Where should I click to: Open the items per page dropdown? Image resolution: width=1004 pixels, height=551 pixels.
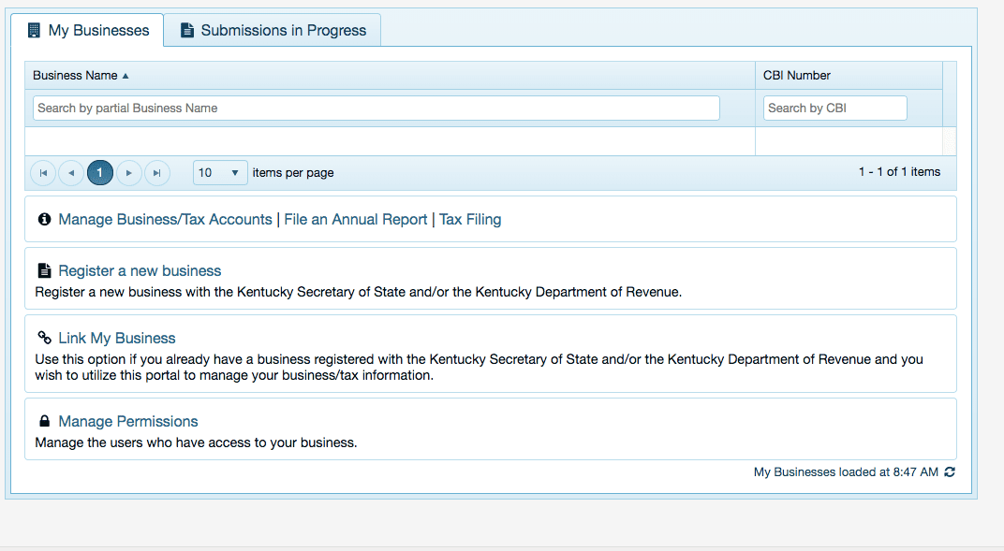click(x=219, y=172)
